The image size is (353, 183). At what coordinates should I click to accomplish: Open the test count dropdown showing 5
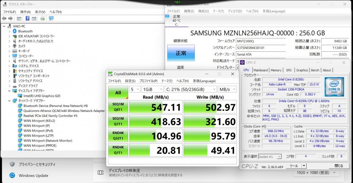pos(135,89)
